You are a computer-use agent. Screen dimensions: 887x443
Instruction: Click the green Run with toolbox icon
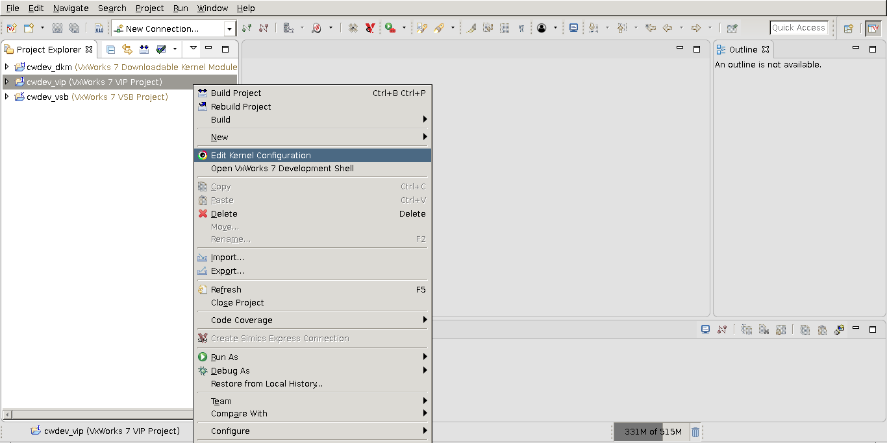[x=390, y=28]
